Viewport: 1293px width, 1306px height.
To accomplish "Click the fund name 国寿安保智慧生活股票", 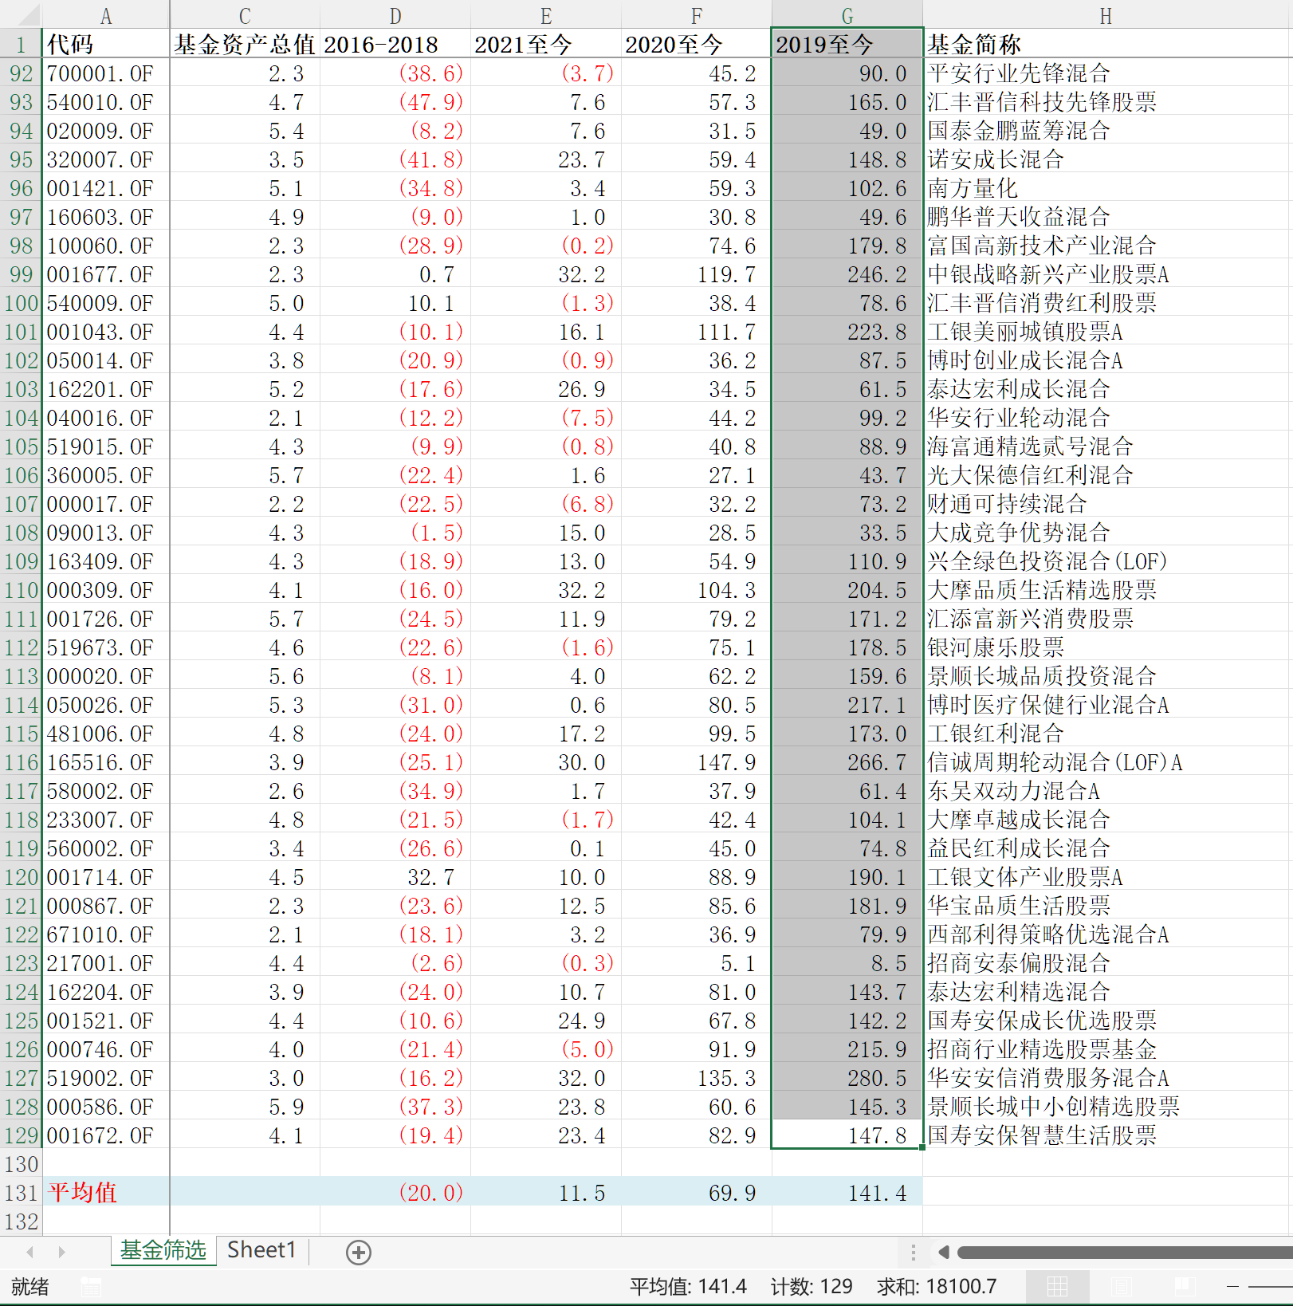I will pos(1042,1135).
